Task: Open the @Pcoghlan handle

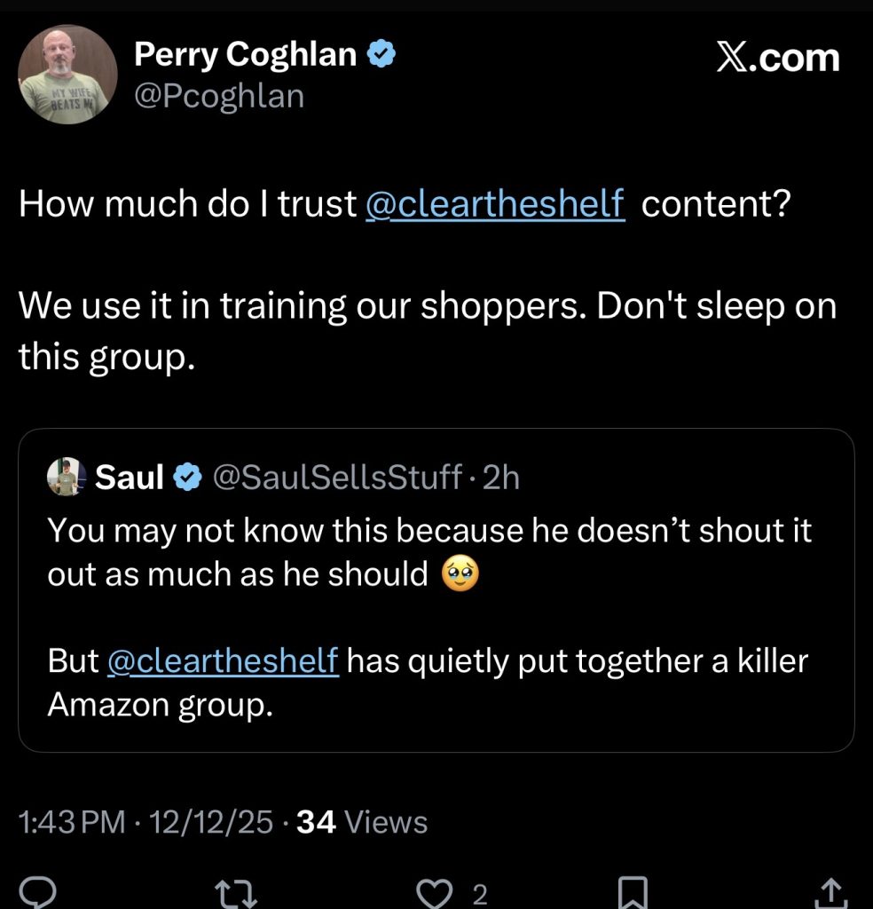Action: click(218, 96)
